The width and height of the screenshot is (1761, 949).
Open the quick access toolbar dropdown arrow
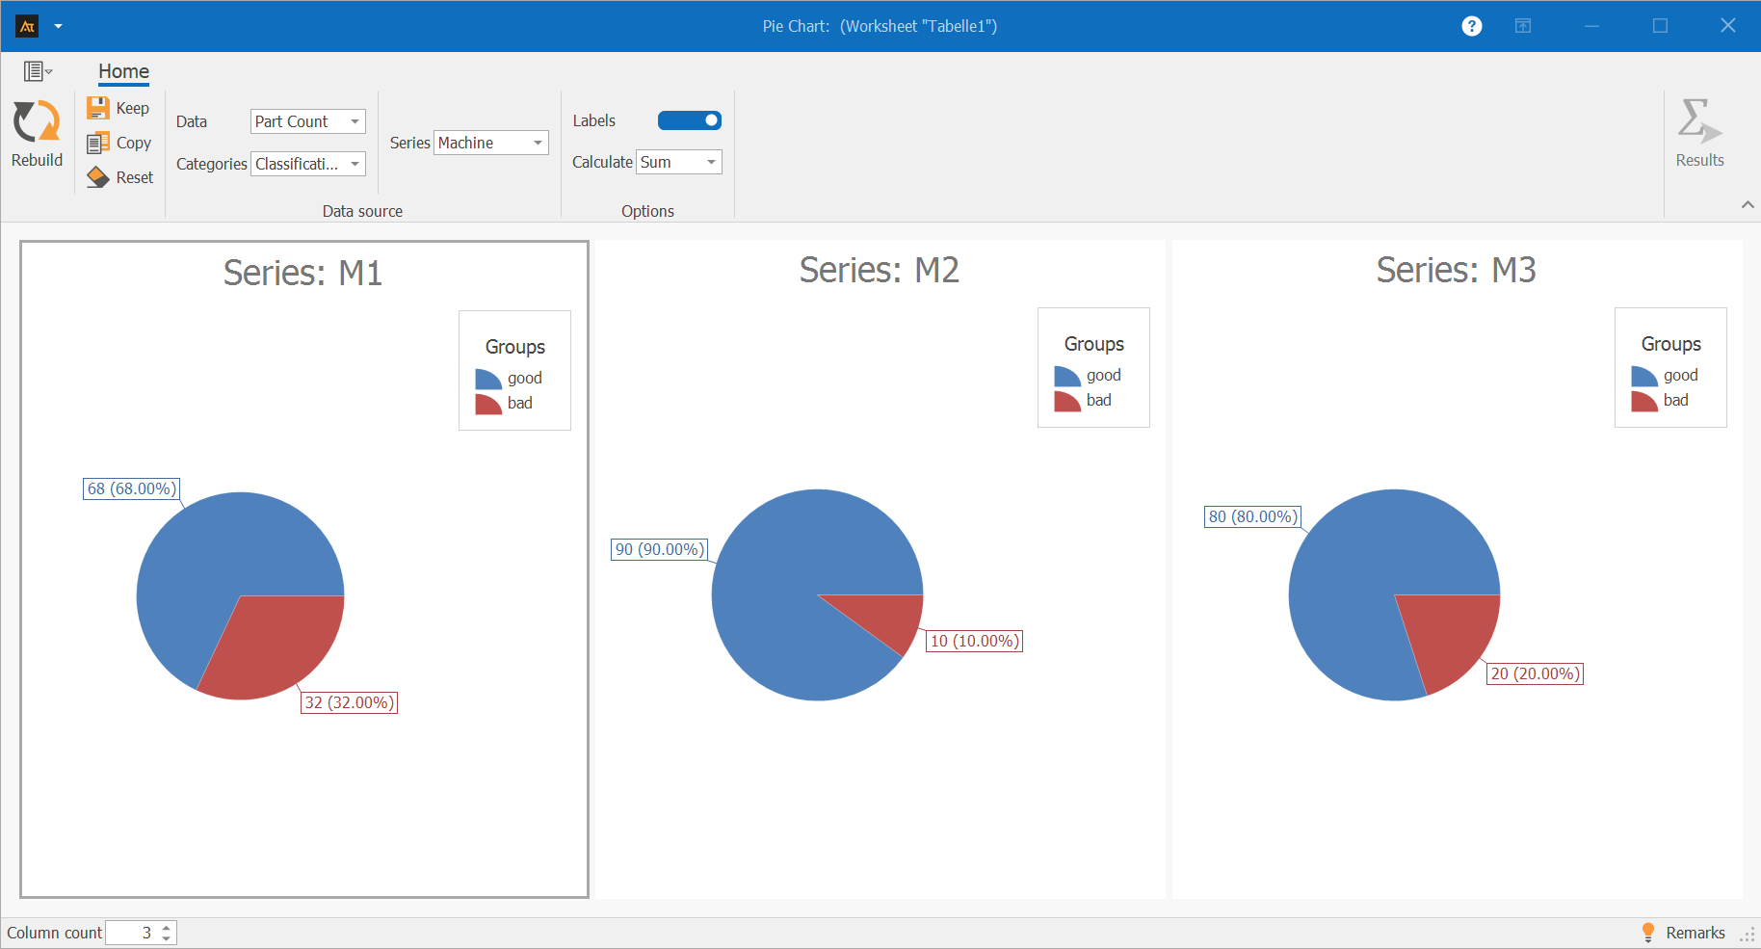[x=59, y=26]
